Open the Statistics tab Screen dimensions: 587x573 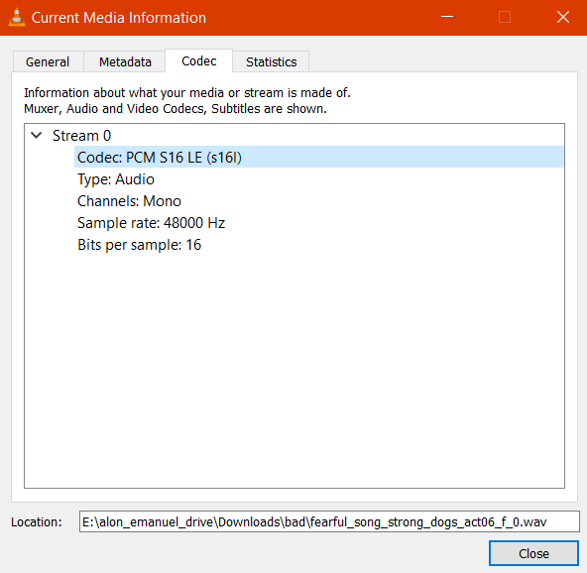pyautogui.click(x=271, y=61)
